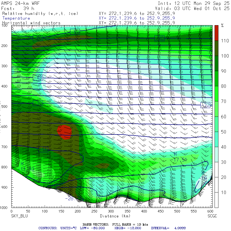Viewport: 231px width, 231px height.
Task: Click the "SKY_BLU" station label
Action: pos(20,216)
